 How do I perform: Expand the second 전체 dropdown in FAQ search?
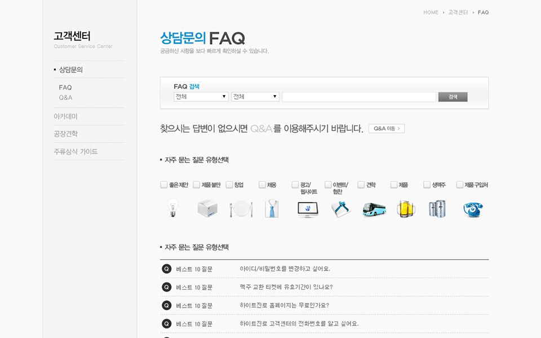pyautogui.click(x=255, y=97)
